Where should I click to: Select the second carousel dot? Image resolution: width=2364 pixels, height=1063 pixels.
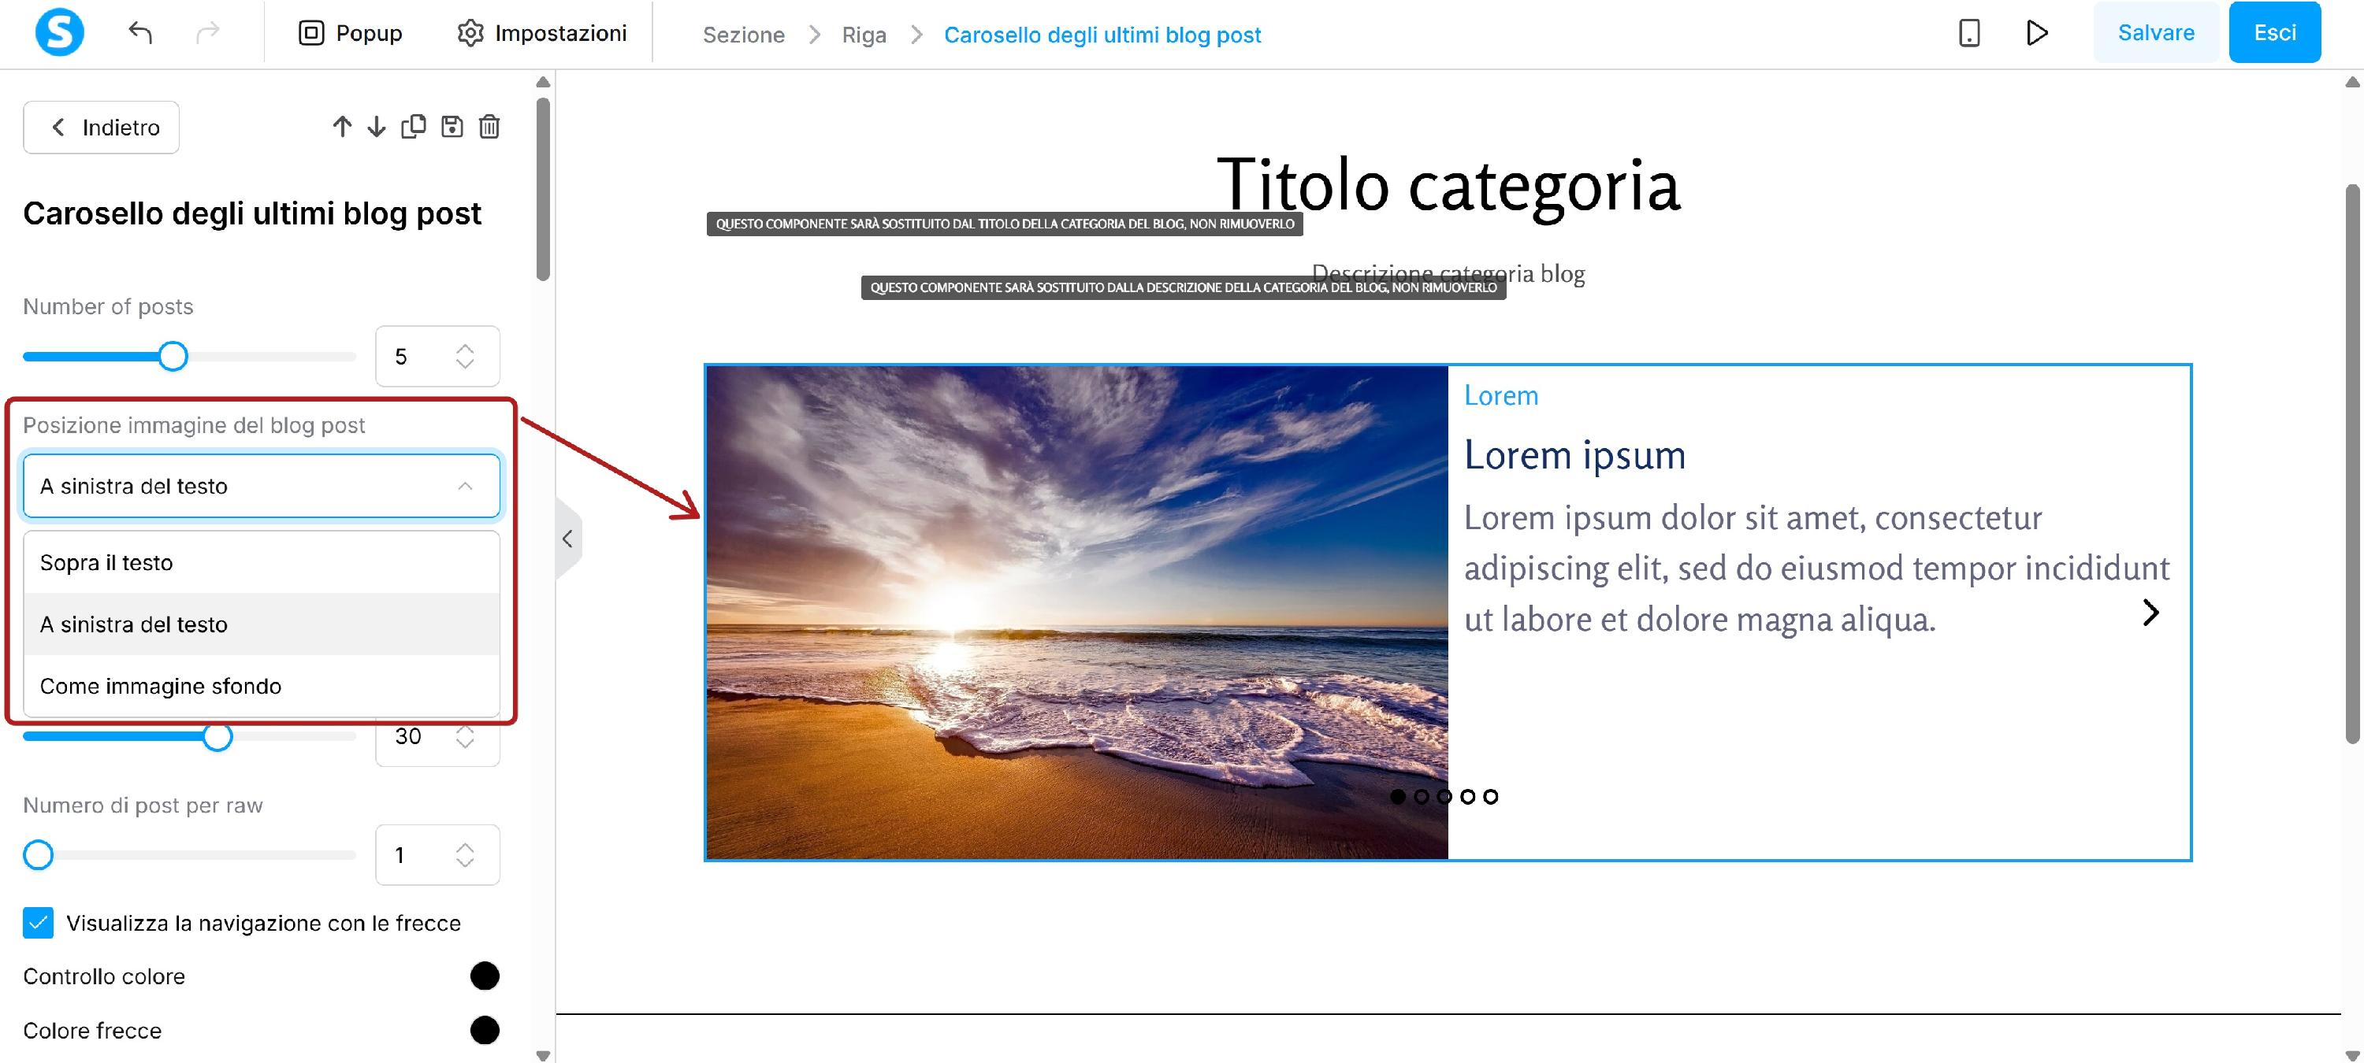[x=1421, y=796]
